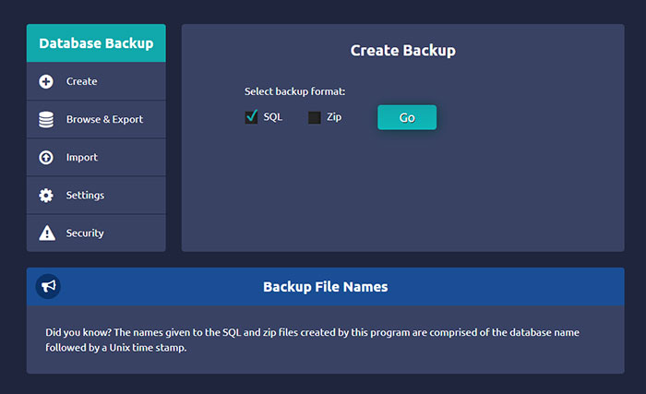Viewport: 646px width, 394px height.
Task: Click the megaphone announcement icon
Action: (48, 287)
